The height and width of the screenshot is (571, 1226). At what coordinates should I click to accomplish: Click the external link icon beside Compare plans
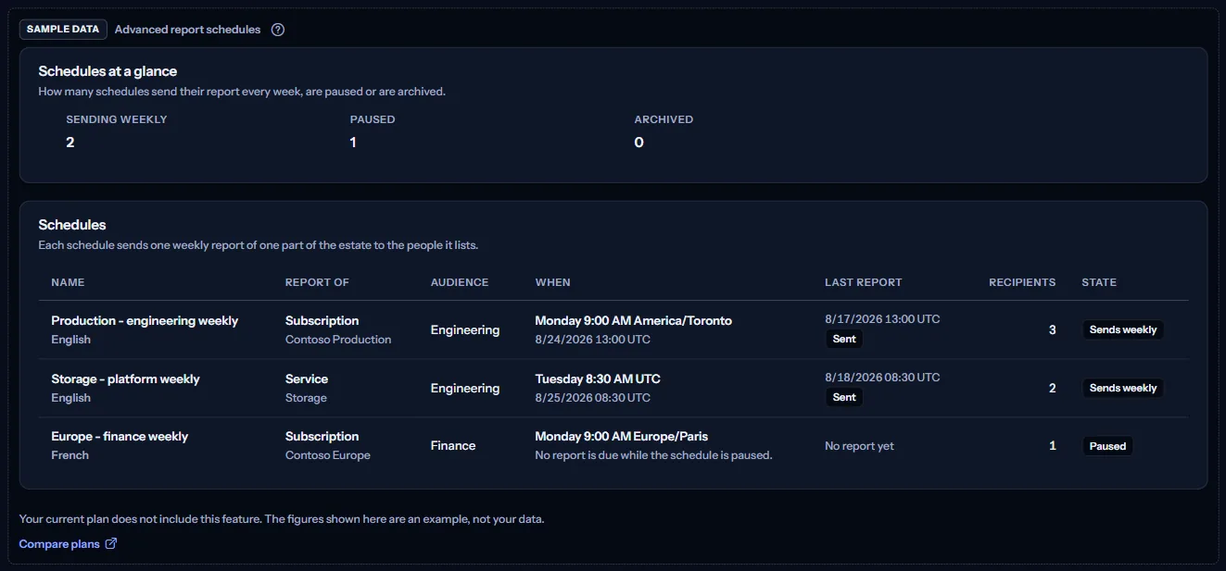(x=111, y=543)
